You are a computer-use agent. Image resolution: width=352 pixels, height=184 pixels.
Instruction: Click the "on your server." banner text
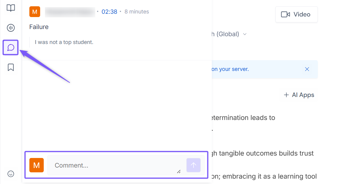pyautogui.click(x=230, y=69)
